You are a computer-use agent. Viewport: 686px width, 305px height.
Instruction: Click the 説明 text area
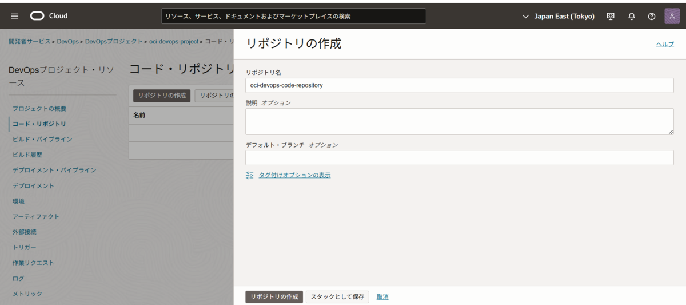[460, 121]
